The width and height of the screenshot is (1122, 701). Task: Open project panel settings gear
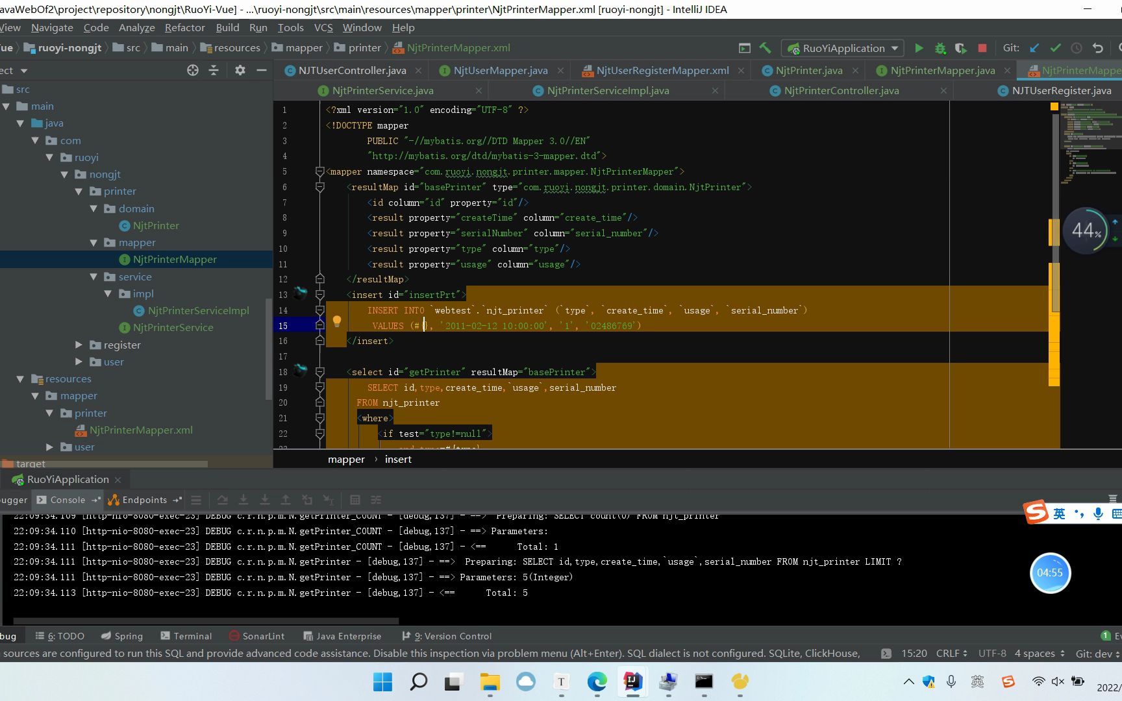pos(240,70)
